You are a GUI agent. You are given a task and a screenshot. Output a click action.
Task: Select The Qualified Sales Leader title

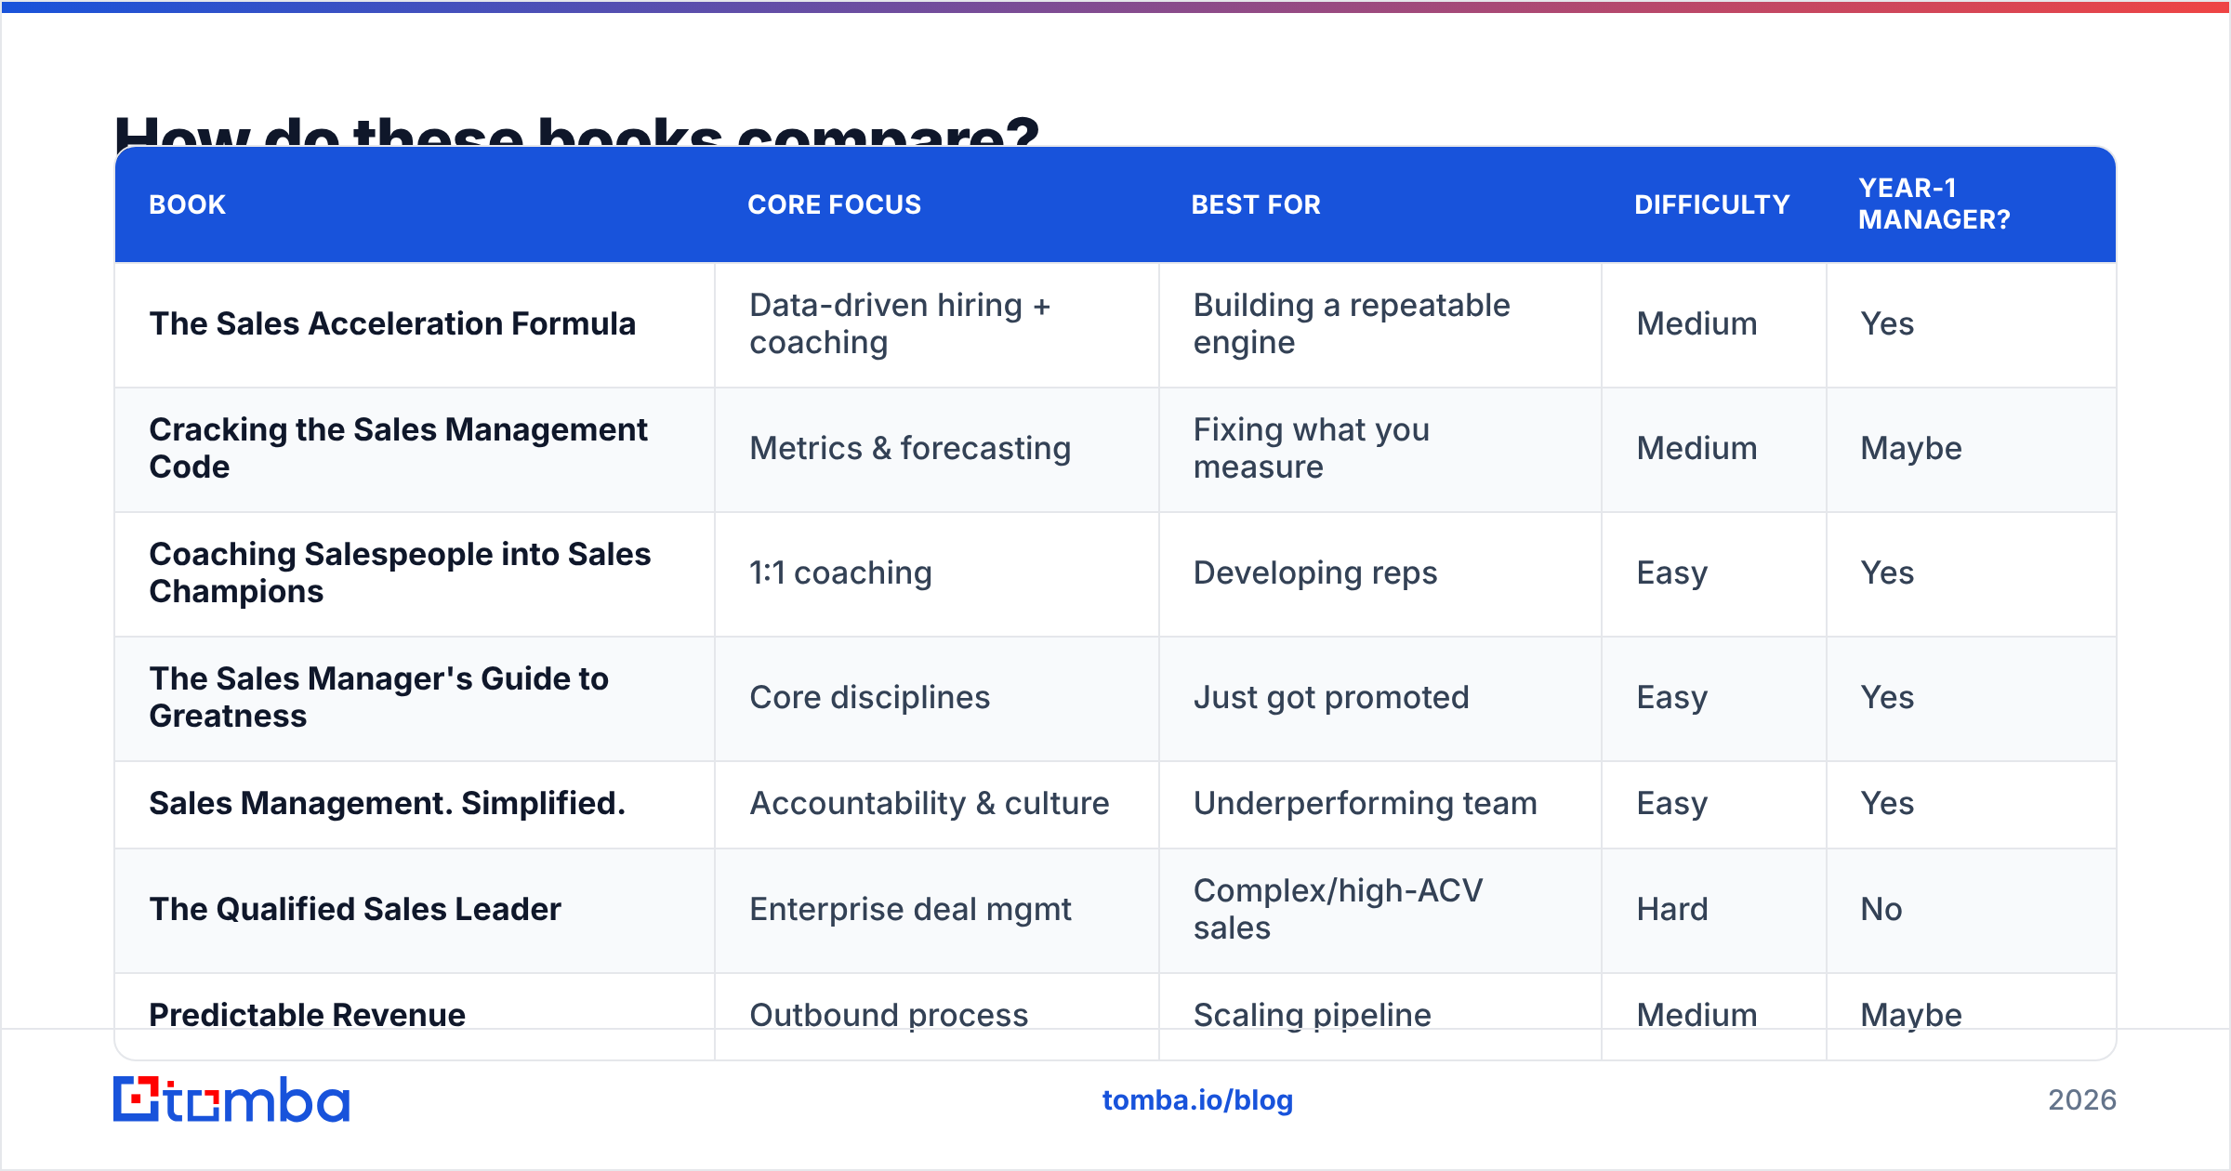355,909
